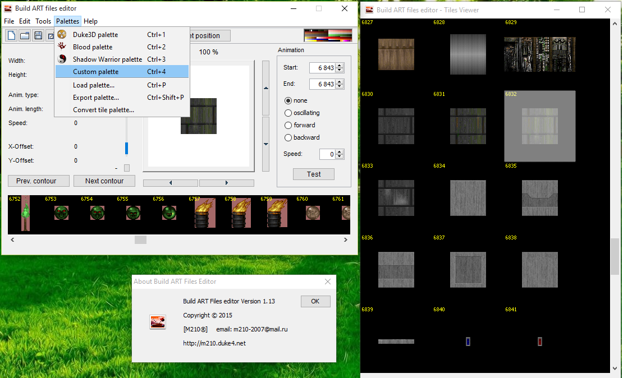Increase the animation Start value
The image size is (623, 378).
tap(340, 66)
